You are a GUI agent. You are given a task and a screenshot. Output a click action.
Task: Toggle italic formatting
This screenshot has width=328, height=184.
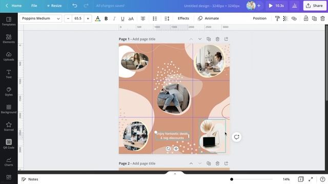coord(114,18)
